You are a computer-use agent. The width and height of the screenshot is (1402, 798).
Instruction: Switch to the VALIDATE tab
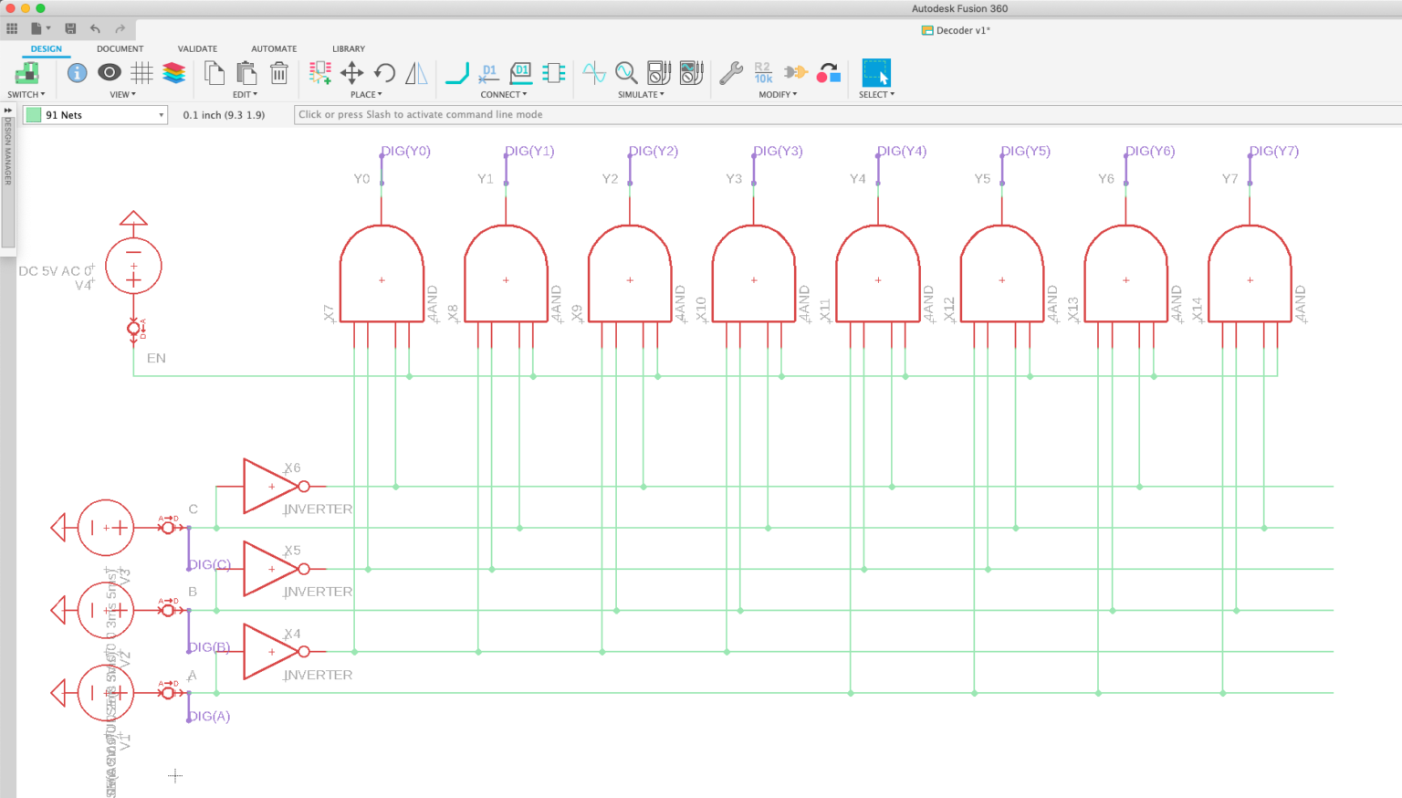pos(197,48)
